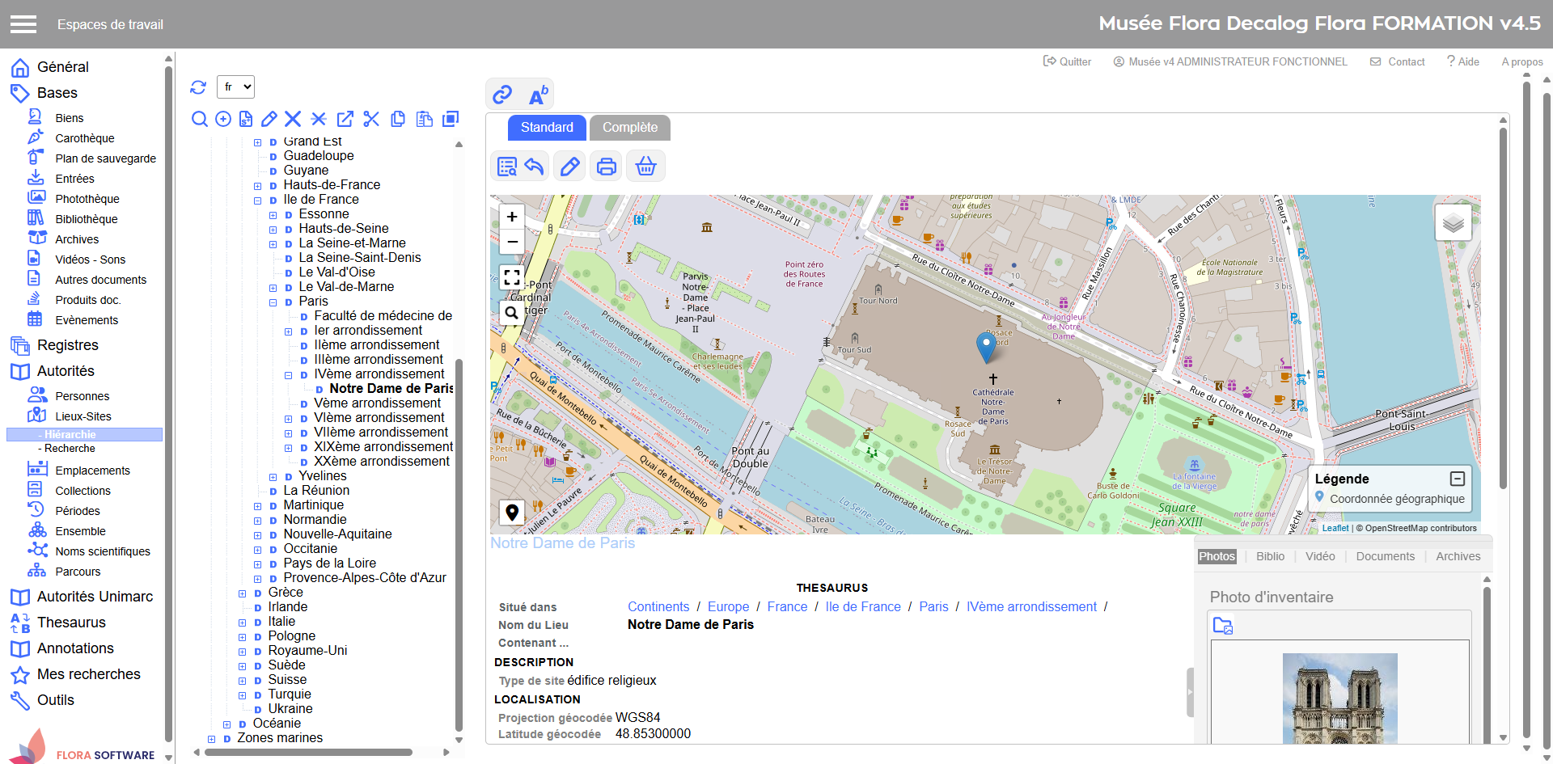Click the refresh icon above the tree
This screenshot has height=764, width=1553.
click(198, 87)
